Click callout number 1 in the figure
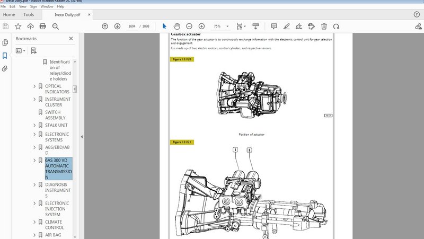Image resolution: width=424 pixels, height=239 pixels. pyautogui.click(x=235, y=150)
